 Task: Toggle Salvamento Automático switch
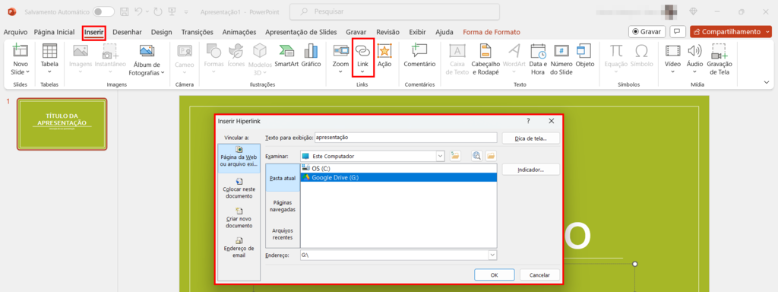(103, 11)
